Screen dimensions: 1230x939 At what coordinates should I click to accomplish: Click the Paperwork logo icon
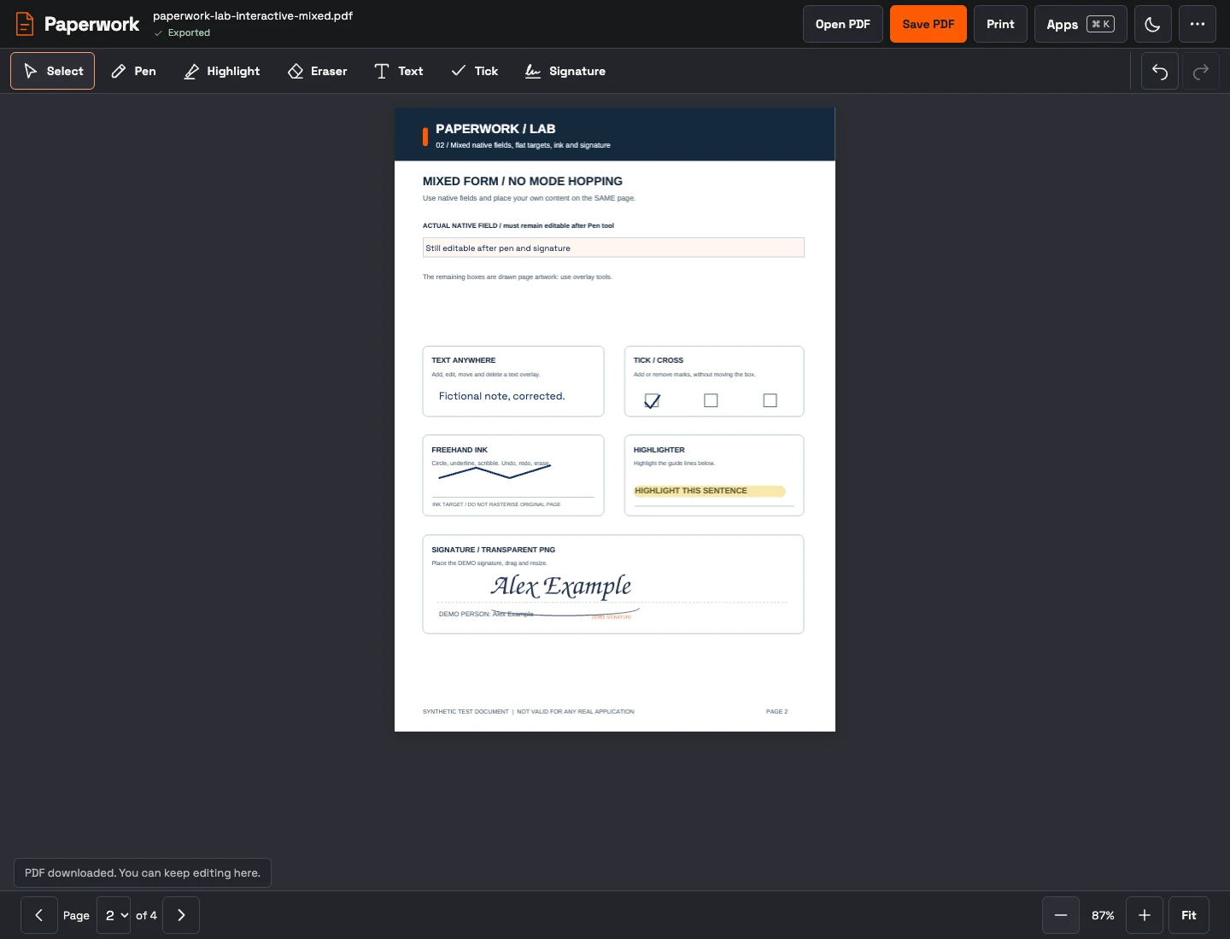tap(25, 24)
